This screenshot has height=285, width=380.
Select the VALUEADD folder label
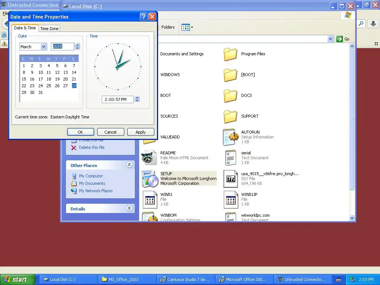pos(170,137)
